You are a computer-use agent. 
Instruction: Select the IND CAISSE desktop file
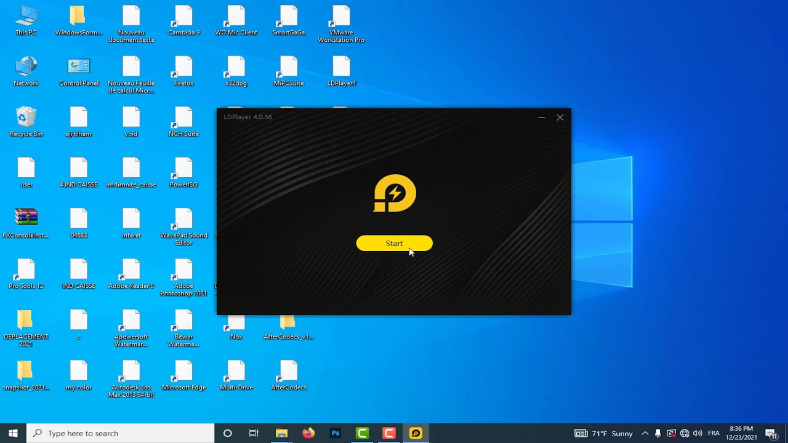click(x=79, y=274)
